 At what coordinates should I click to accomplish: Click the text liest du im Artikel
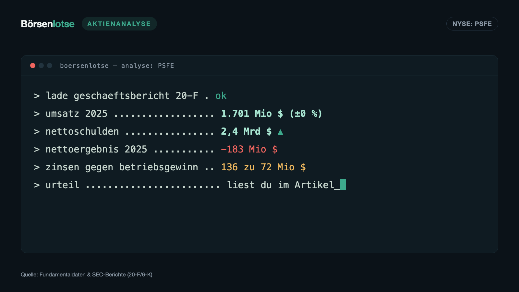[281, 185]
